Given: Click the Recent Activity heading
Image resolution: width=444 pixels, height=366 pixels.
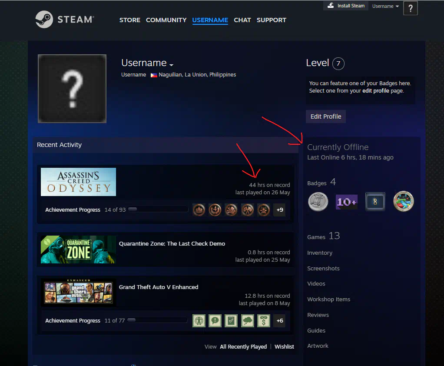Looking at the screenshot, I should (x=59, y=145).
